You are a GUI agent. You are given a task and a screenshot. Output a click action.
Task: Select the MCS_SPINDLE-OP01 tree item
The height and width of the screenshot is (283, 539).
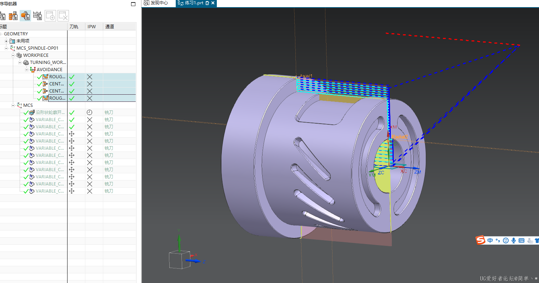38,48
